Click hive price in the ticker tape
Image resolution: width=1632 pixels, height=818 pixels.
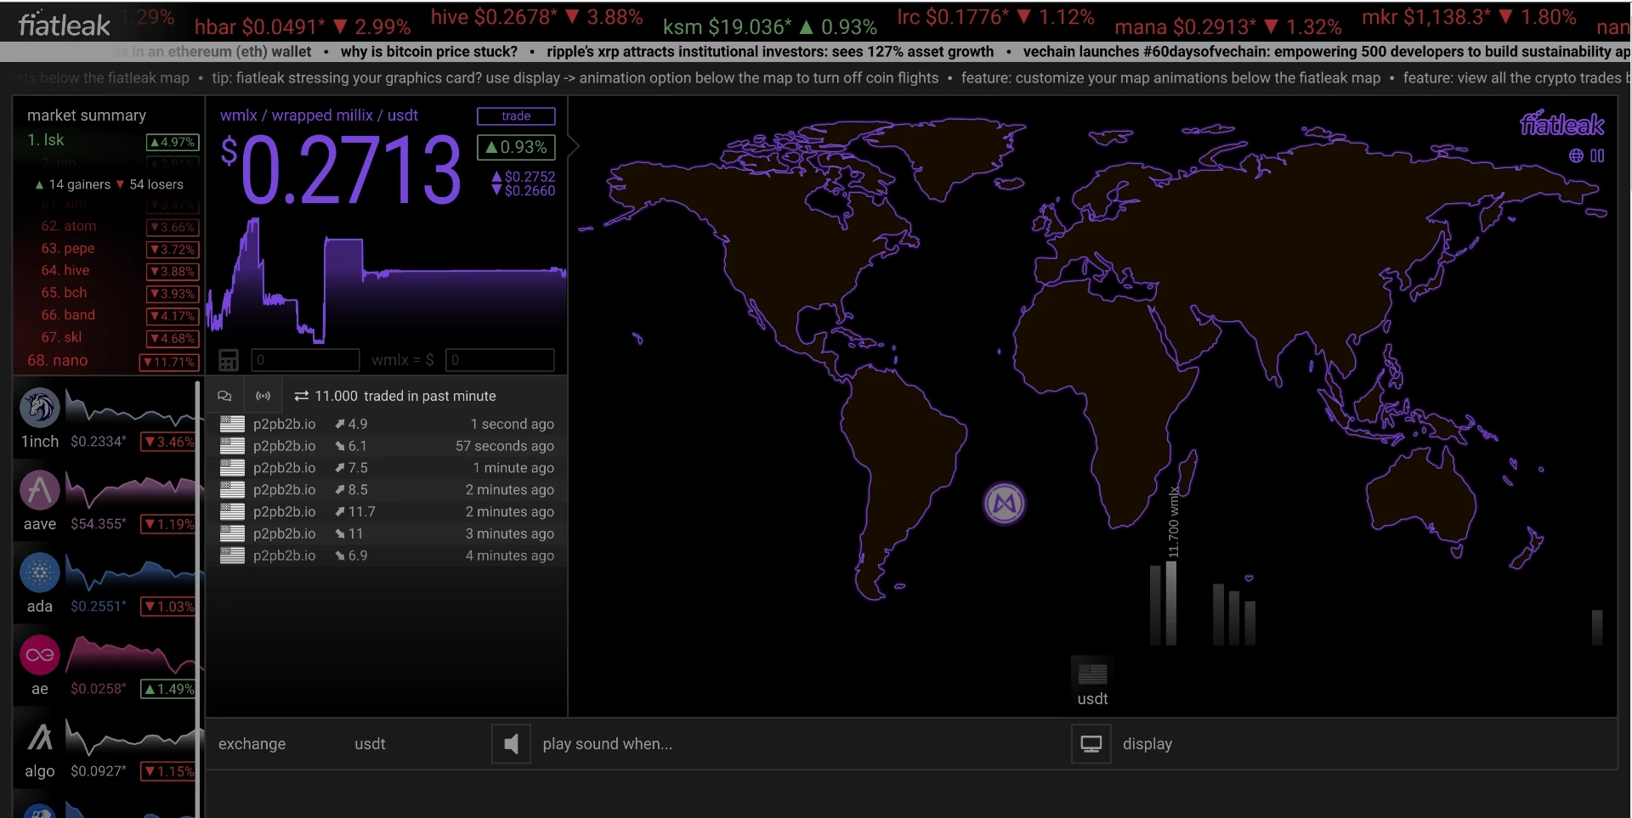pos(536,17)
